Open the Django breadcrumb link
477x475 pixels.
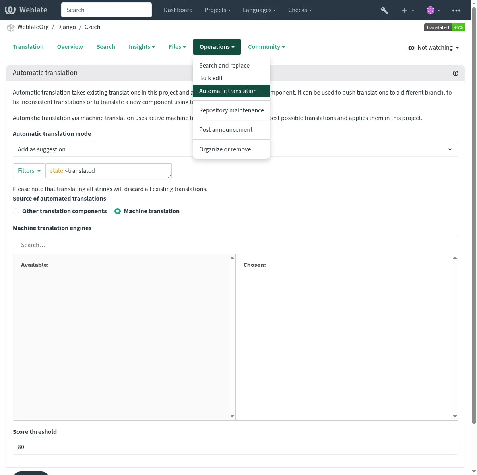[x=66, y=27]
